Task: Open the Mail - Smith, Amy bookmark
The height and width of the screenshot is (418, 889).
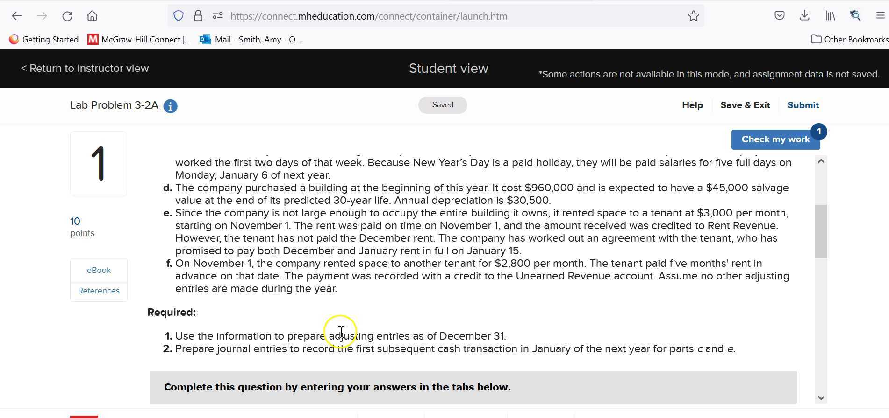Action: click(x=251, y=40)
